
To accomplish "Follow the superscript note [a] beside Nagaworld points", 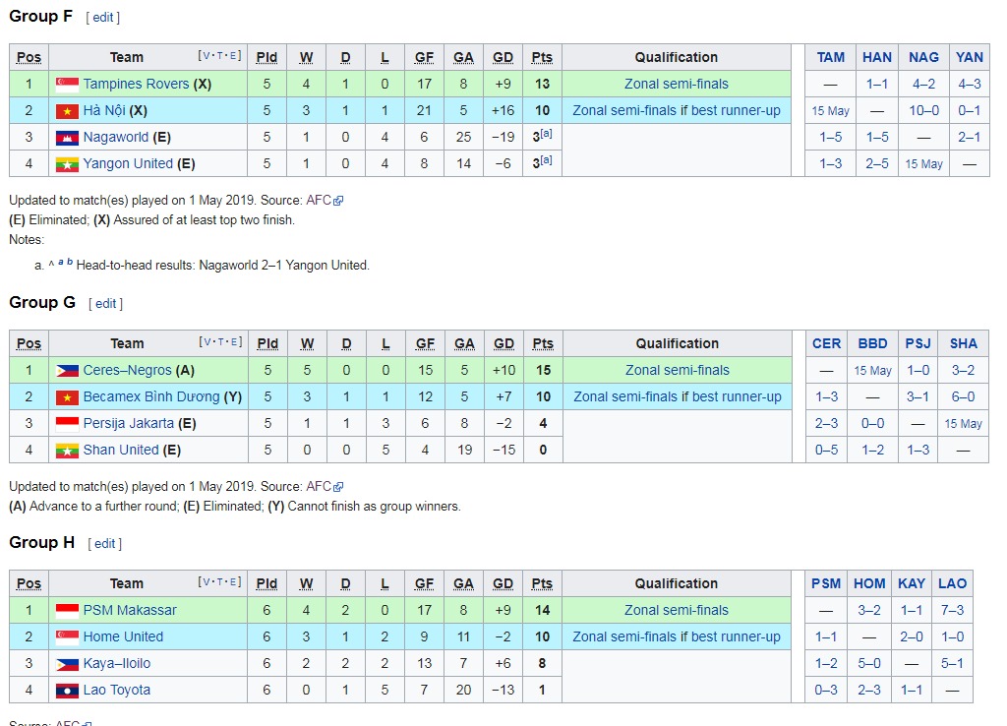I will click(546, 133).
